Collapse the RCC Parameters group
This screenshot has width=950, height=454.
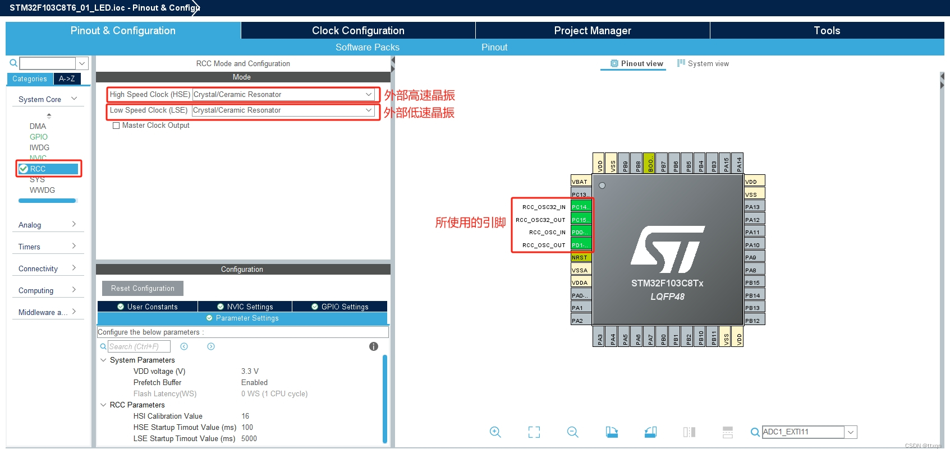[103, 405]
